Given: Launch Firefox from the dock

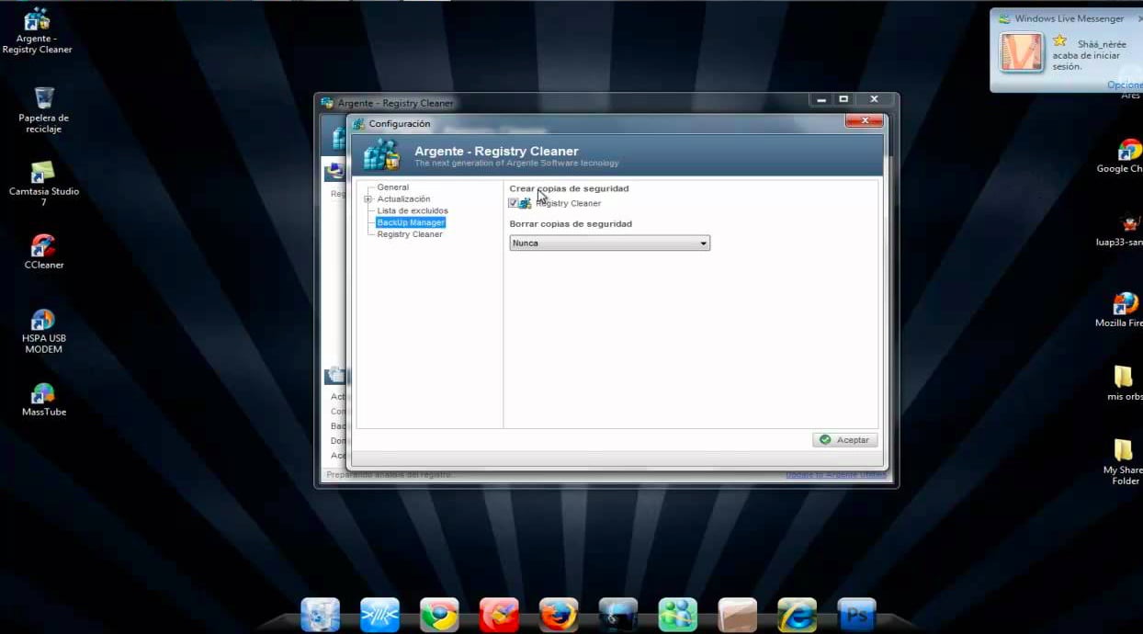Looking at the screenshot, I should (x=558, y=615).
